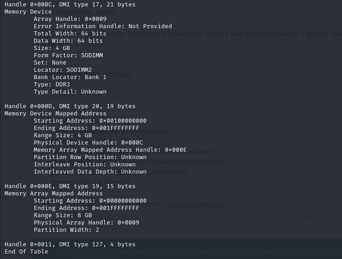This screenshot has width=342, height=259.
Task: Click the "Bank Locator: Bank 1" text
Action: [70, 77]
